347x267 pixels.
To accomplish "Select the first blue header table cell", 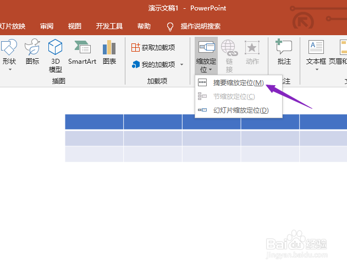I will 94,121.
